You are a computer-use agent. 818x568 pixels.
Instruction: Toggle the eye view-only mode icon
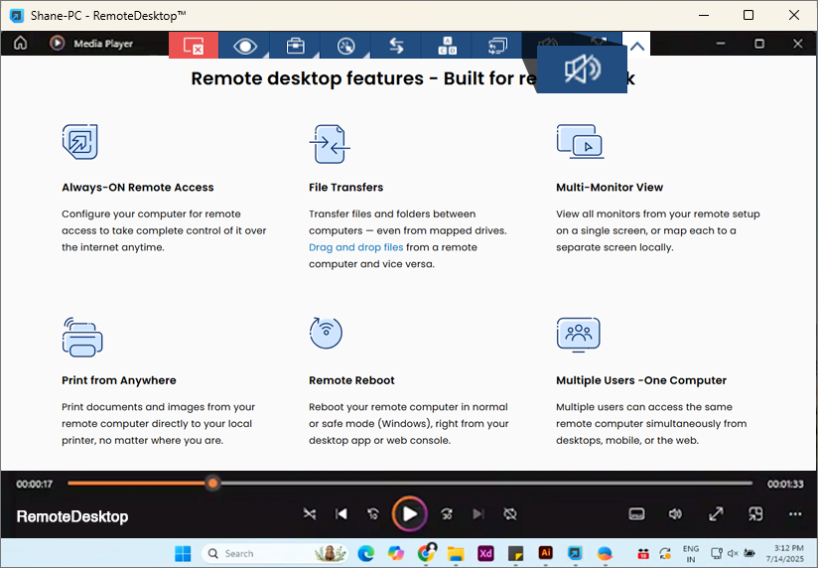point(244,46)
